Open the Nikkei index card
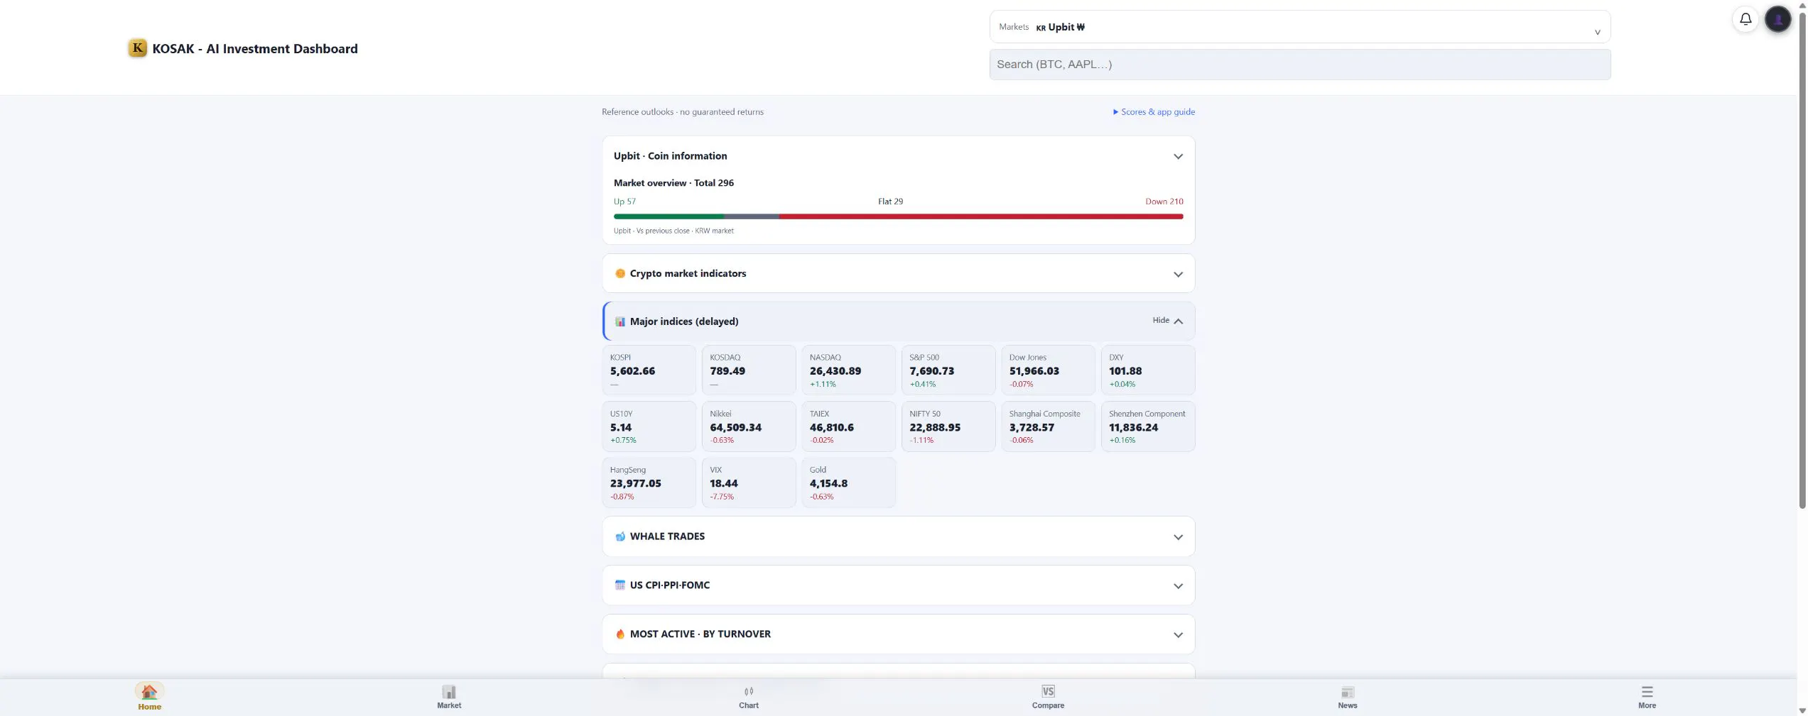 (x=749, y=426)
